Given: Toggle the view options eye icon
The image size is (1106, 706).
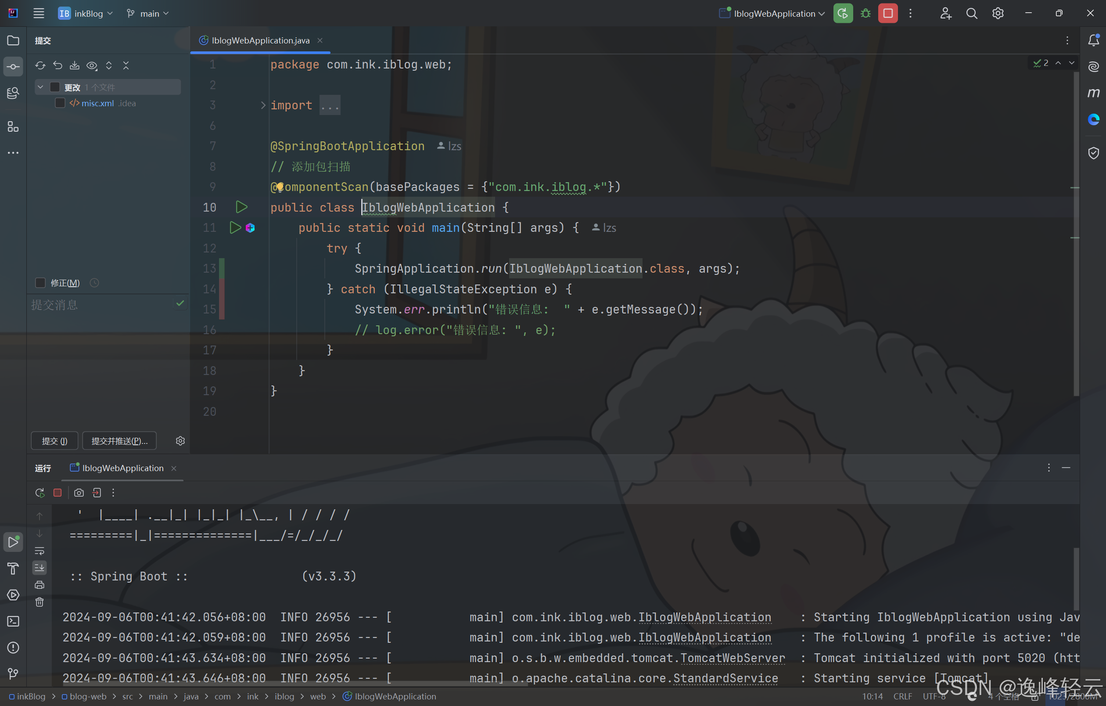Looking at the screenshot, I should [x=92, y=66].
